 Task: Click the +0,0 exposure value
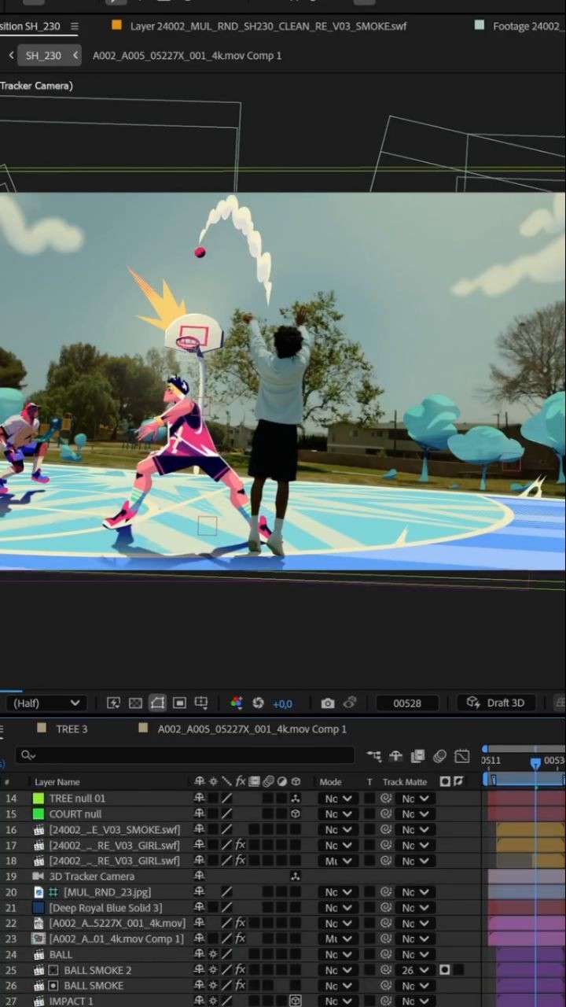point(282,703)
